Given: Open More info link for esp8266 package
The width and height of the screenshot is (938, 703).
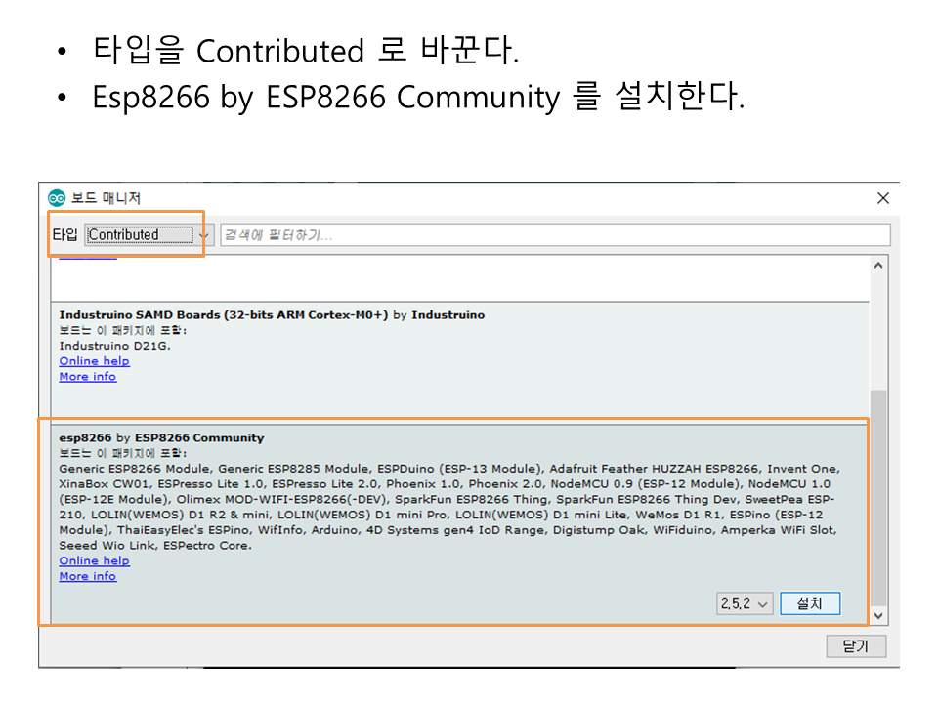Looking at the screenshot, I should pos(87,576).
